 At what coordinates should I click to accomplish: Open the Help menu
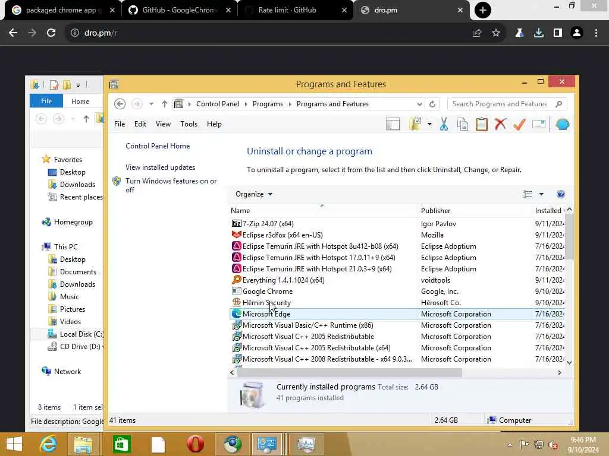pos(214,124)
